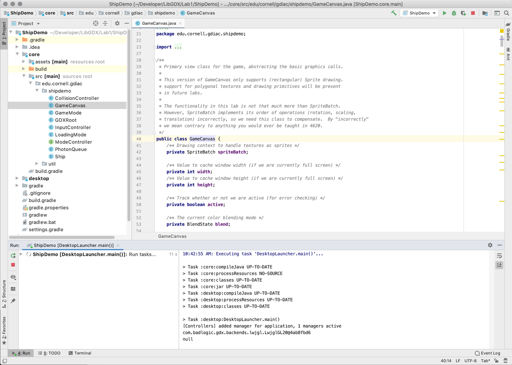Click the locate/scroll-from-source target icon

(x=95, y=23)
